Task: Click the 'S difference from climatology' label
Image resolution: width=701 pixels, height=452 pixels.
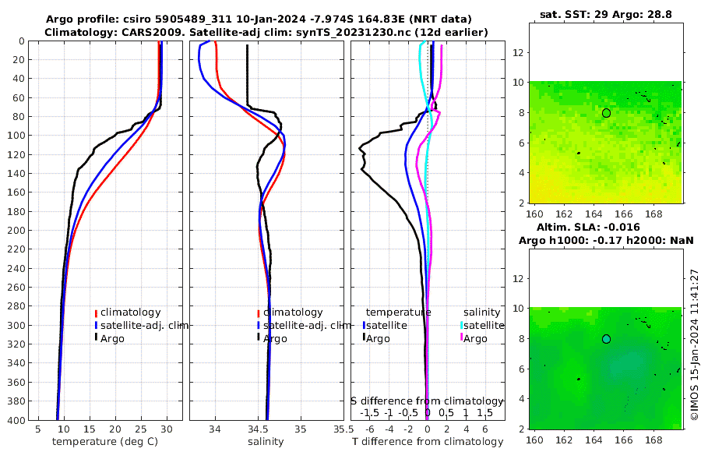Action: click(x=427, y=401)
